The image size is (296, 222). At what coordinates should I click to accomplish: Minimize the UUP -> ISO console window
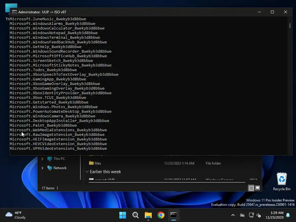(259, 12)
